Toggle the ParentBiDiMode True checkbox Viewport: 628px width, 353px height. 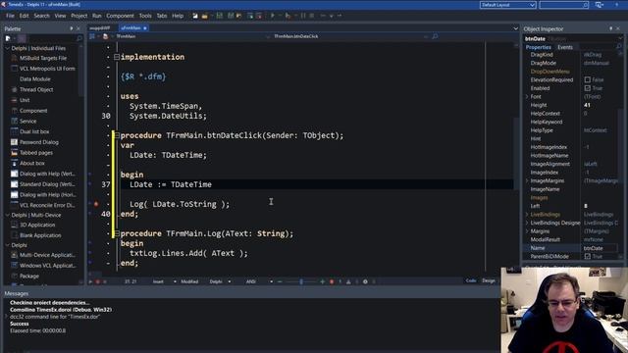coord(588,257)
